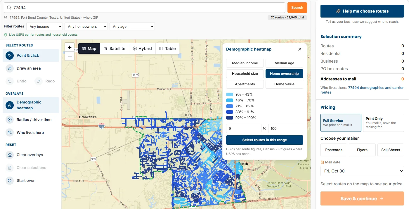Click the location pin icon below search
This screenshot has height=209, width=409.
pos(6,18)
